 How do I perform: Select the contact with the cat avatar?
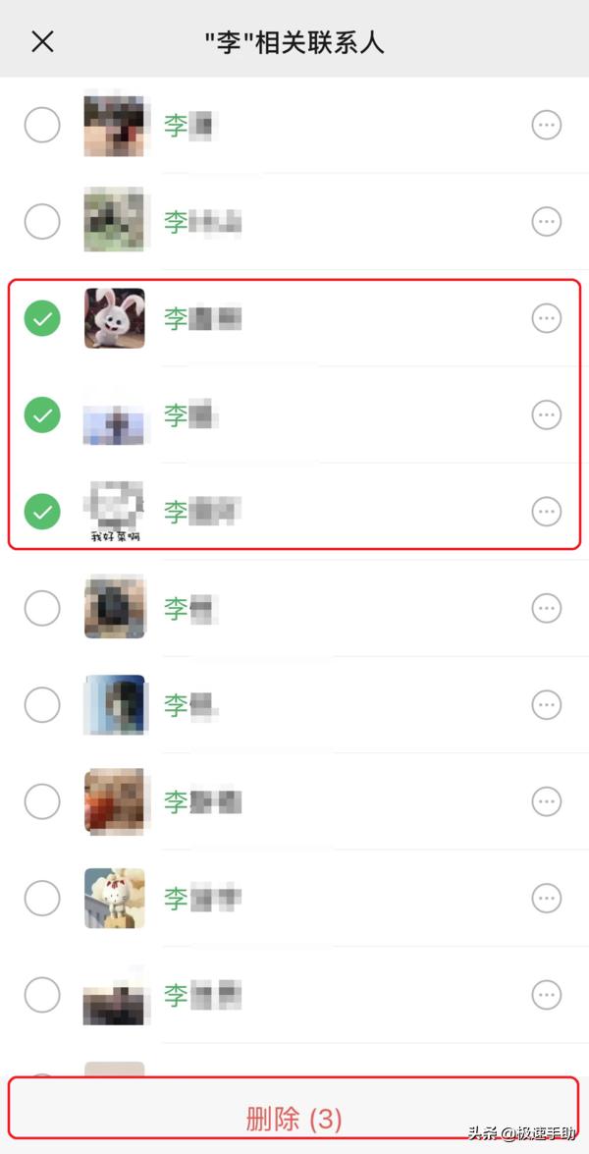pos(42,898)
